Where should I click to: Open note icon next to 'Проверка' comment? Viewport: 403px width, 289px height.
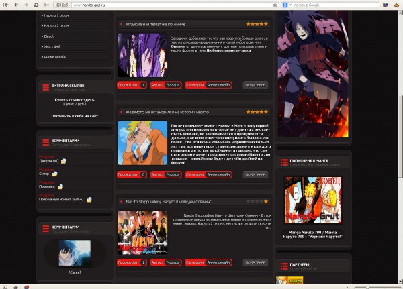click(x=60, y=186)
